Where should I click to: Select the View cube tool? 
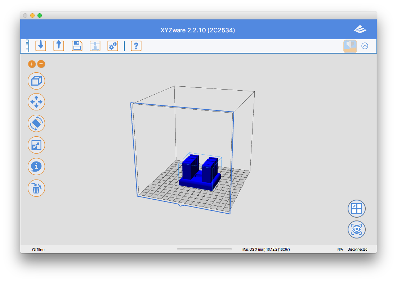coord(36,81)
